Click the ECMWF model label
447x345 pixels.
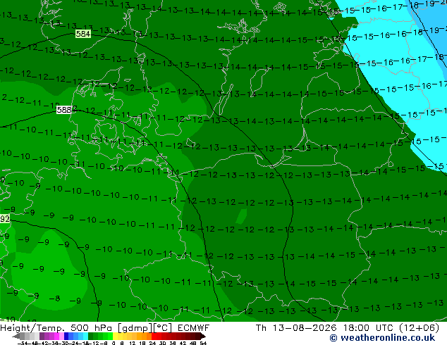tap(194, 328)
